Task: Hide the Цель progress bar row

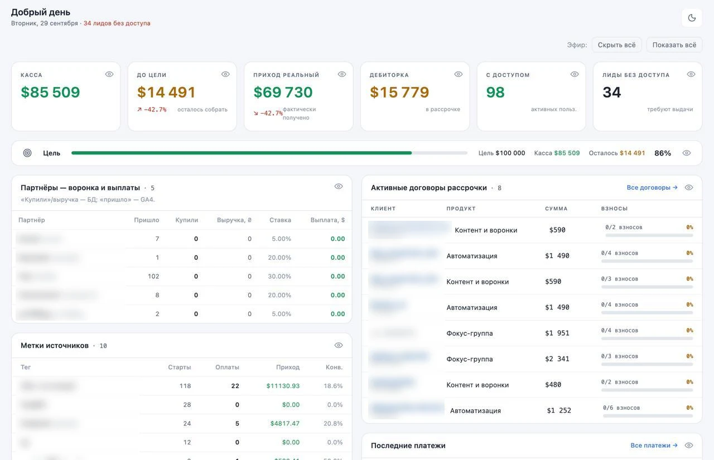Action: pyautogui.click(x=687, y=153)
